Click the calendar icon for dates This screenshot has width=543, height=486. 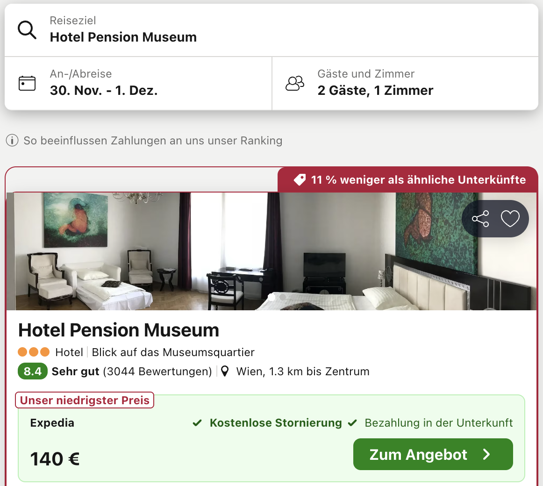click(27, 83)
